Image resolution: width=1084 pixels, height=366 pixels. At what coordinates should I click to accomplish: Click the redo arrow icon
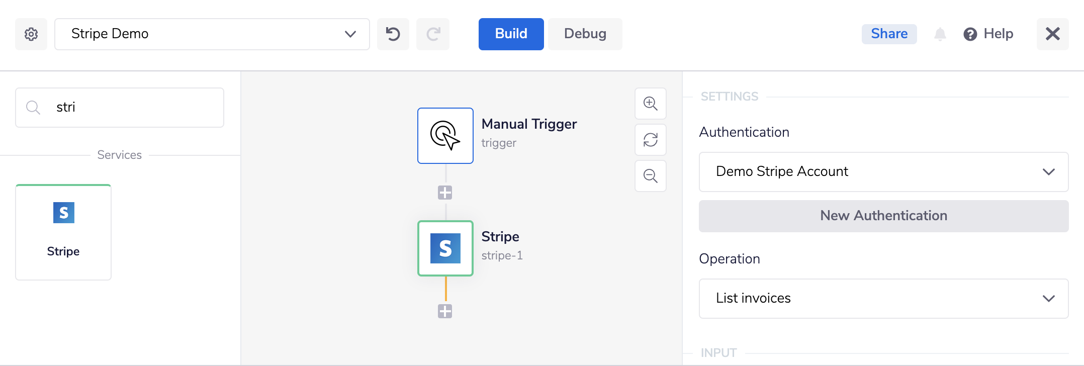(433, 34)
